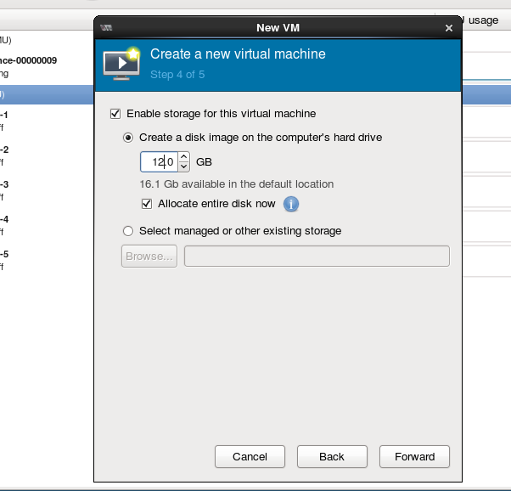Click into the disk size GB field
Screen dimensions: 511x491
(159, 161)
